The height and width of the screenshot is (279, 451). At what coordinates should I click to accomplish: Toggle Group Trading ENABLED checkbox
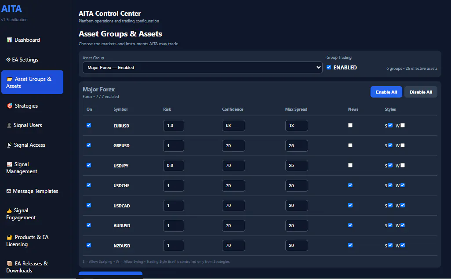point(329,67)
